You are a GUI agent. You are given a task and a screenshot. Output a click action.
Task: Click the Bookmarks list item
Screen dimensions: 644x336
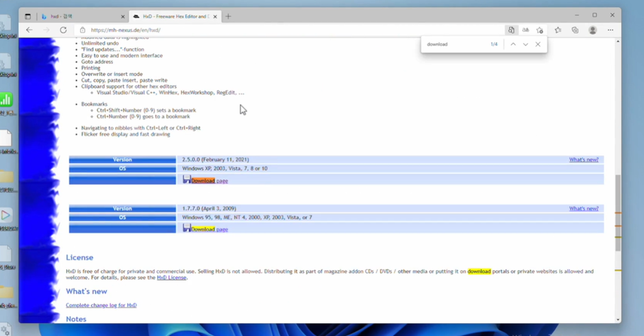(x=94, y=104)
